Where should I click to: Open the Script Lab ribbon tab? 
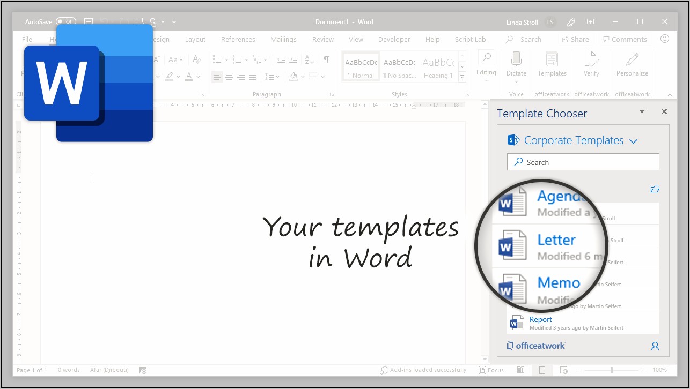(x=470, y=39)
